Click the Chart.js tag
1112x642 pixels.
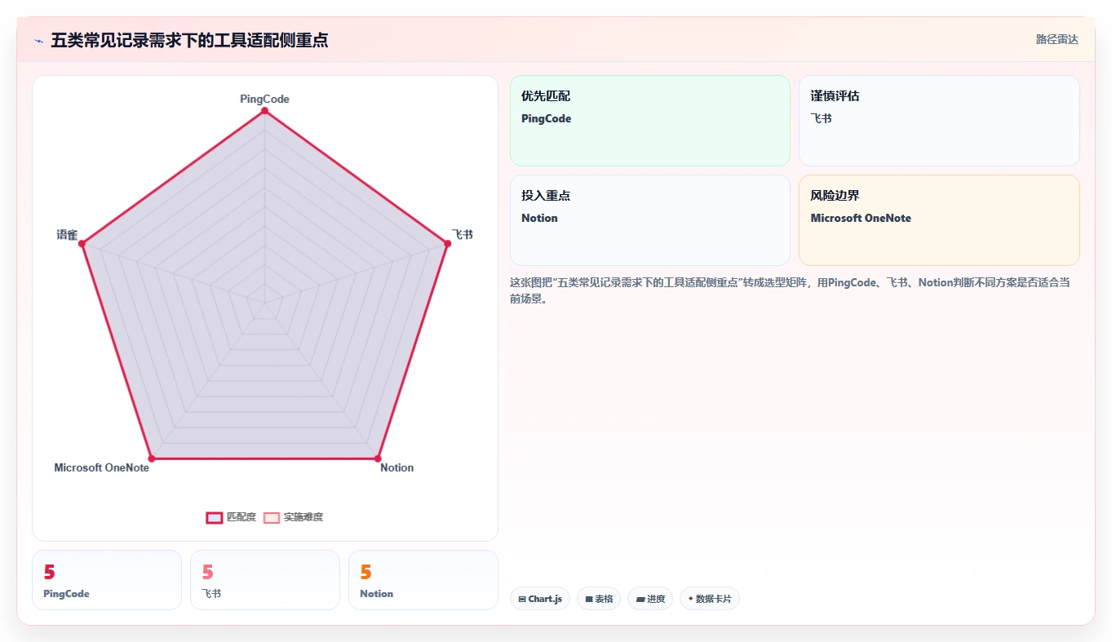coord(540,599)
